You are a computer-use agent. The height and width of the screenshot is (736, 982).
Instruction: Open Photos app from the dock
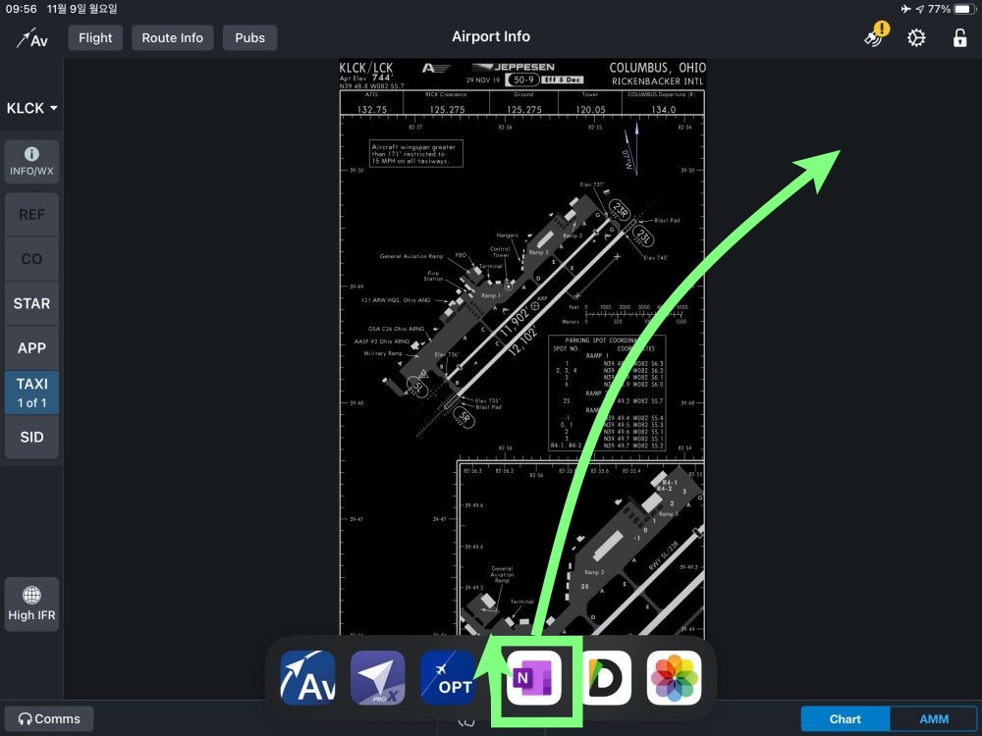pyautogui.click(x=674, y=678)
